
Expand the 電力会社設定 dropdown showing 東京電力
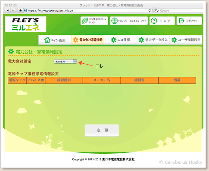pos(66,62)
